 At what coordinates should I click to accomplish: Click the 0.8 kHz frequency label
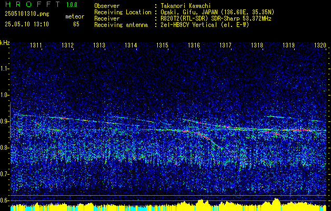(x=4, y=148)
